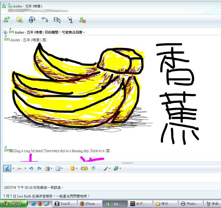The width and height of the screenshot is (221, 208).
Task: Click the splitter dots above the ink toolbar
Action: (128, 163)
